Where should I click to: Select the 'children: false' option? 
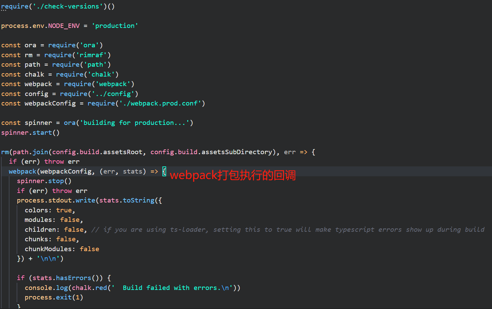pyautogui.click(x=54, y=230)
